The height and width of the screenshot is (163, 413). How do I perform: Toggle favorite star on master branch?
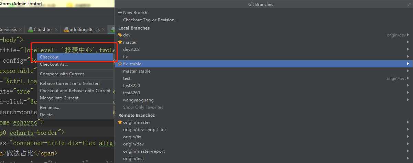(120, 42)
